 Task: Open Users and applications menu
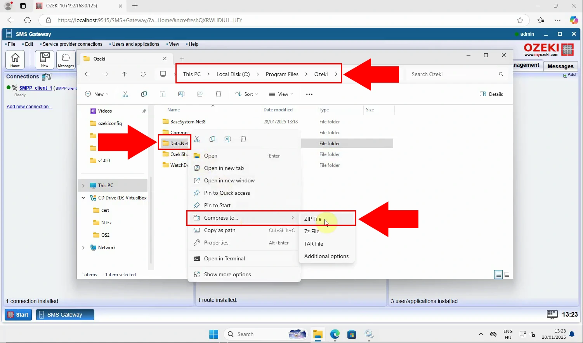tap(135, 44)
